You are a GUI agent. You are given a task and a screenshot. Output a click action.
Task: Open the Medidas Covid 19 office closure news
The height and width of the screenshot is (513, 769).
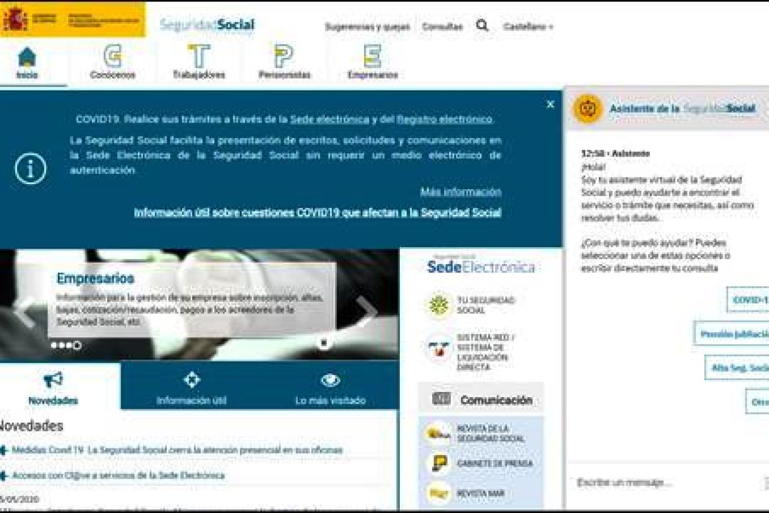point(177,450)
